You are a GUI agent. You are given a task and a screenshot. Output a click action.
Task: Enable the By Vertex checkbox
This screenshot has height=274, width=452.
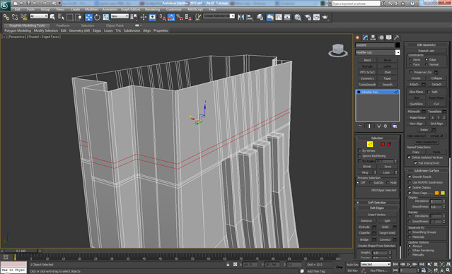click(x=359, y=150)
